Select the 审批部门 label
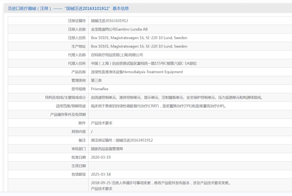Viewport: 292px width, 196px height. pyautogui.click(x=79, y=149)
